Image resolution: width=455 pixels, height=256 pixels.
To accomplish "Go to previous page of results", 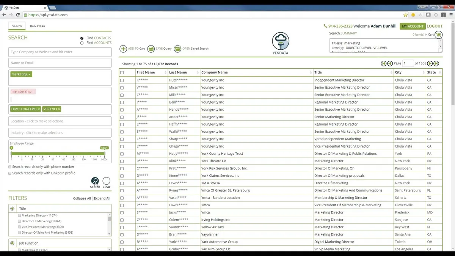I will tap(390, 63).
